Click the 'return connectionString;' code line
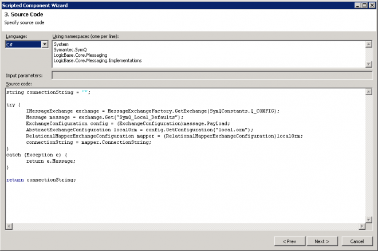Image resolution: width=378 pixels, height=251 pixels. 41,180
